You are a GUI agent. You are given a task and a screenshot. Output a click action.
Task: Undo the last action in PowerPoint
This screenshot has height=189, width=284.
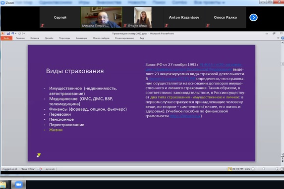[x=13, y=34]
